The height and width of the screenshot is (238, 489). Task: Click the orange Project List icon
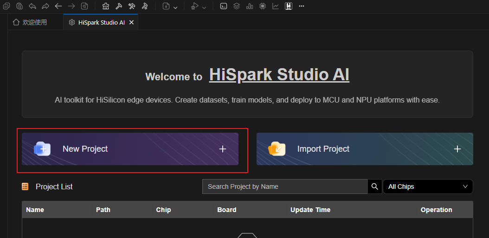(x=25, y=187)
